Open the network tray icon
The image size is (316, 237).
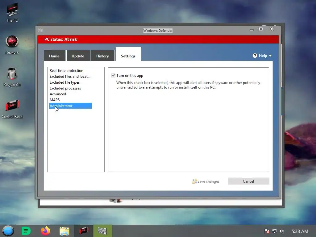coord(274,231)
